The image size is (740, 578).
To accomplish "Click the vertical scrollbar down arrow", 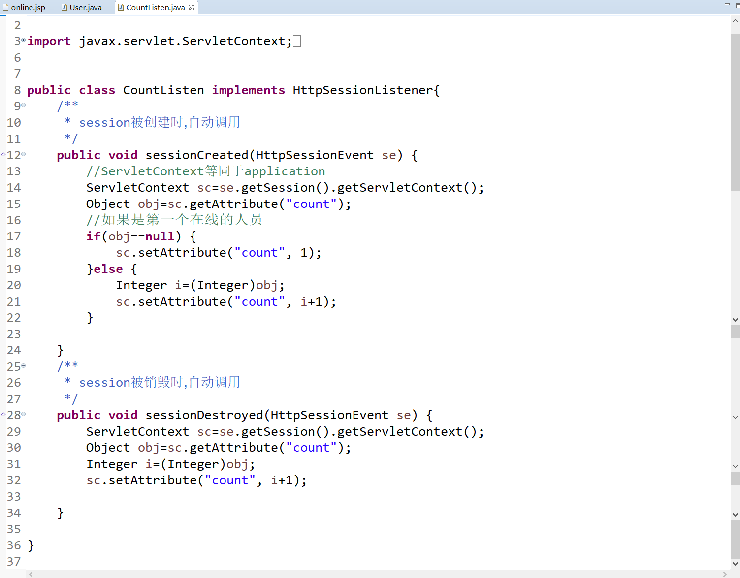I will pyautogui.click(x=736, y=564).
